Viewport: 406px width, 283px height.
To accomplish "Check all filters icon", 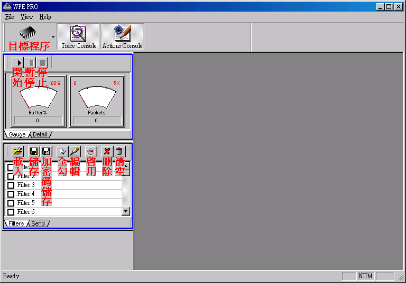I will click(x=62, y=151).
